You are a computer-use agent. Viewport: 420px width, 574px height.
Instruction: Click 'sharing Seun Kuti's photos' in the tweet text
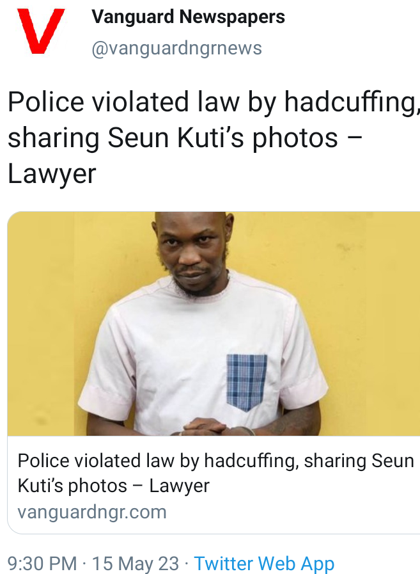point(173,138)
